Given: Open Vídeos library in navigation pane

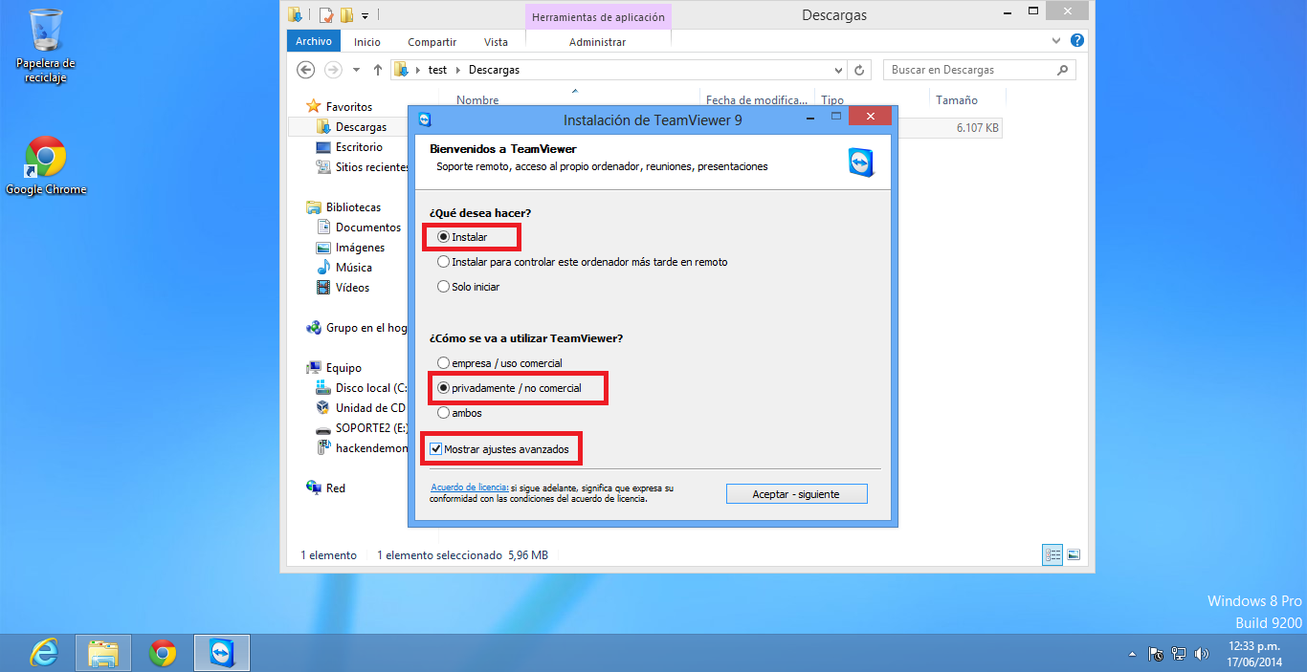Looking at the screenshot, I should (352, 288).
